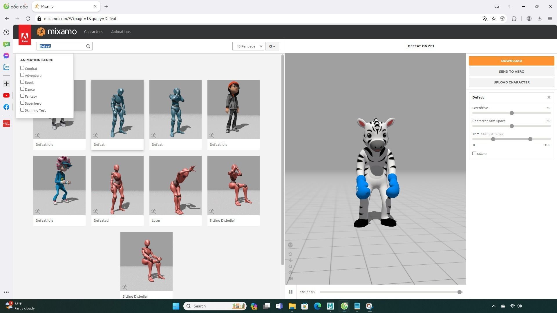Open the YouTube sidebar shortcut
This screenshot has height=313, width=557.
pos(6,95)
